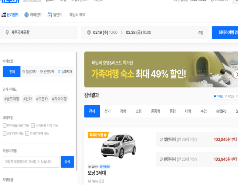Choose 완전자차 (만 23세 이상) price option

pyautogui.click(x=197, y=159)
